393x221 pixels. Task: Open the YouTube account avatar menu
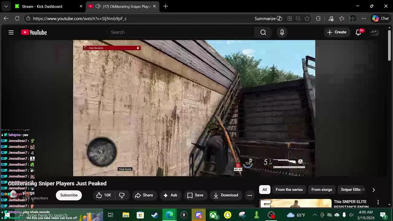pyautogui.click(x=374, y=32)
